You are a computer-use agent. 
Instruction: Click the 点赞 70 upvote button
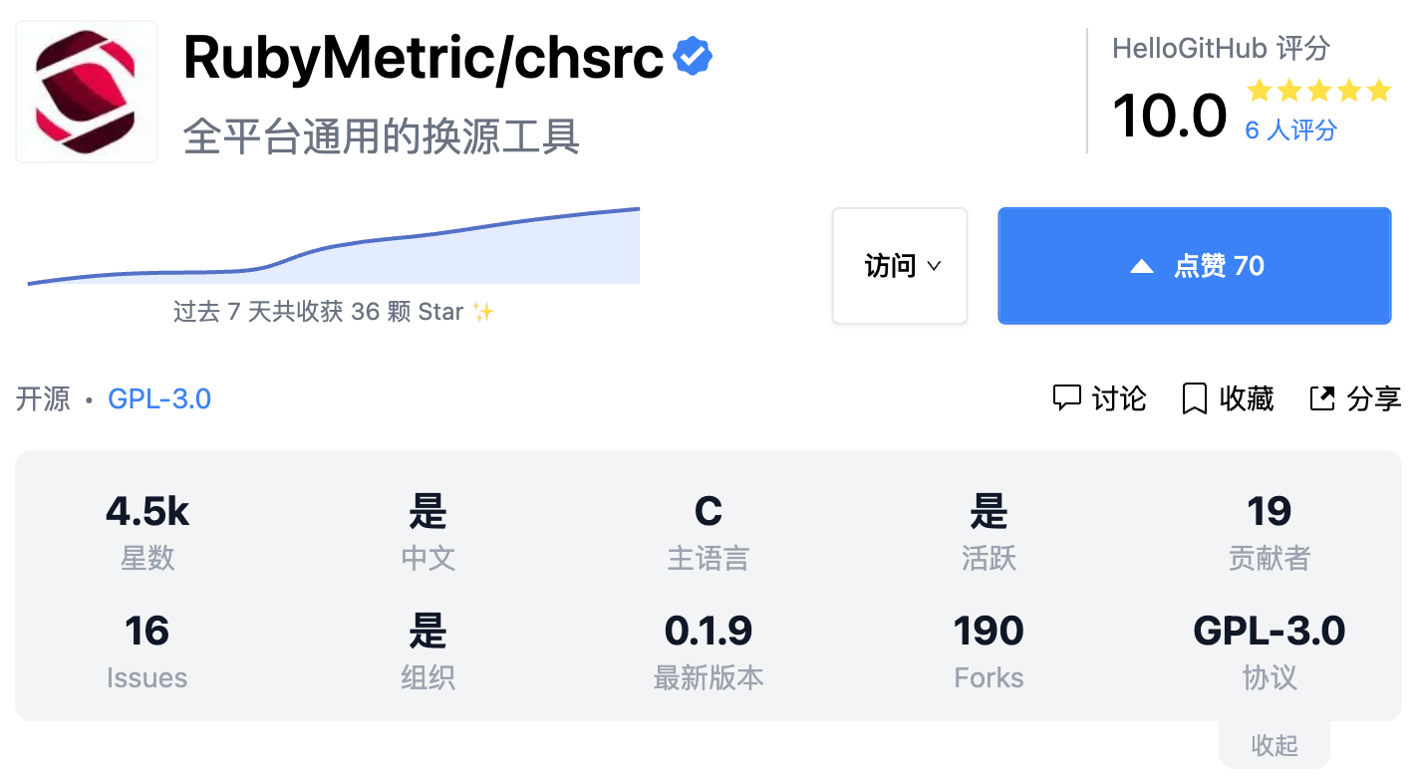coord(1194,266)
